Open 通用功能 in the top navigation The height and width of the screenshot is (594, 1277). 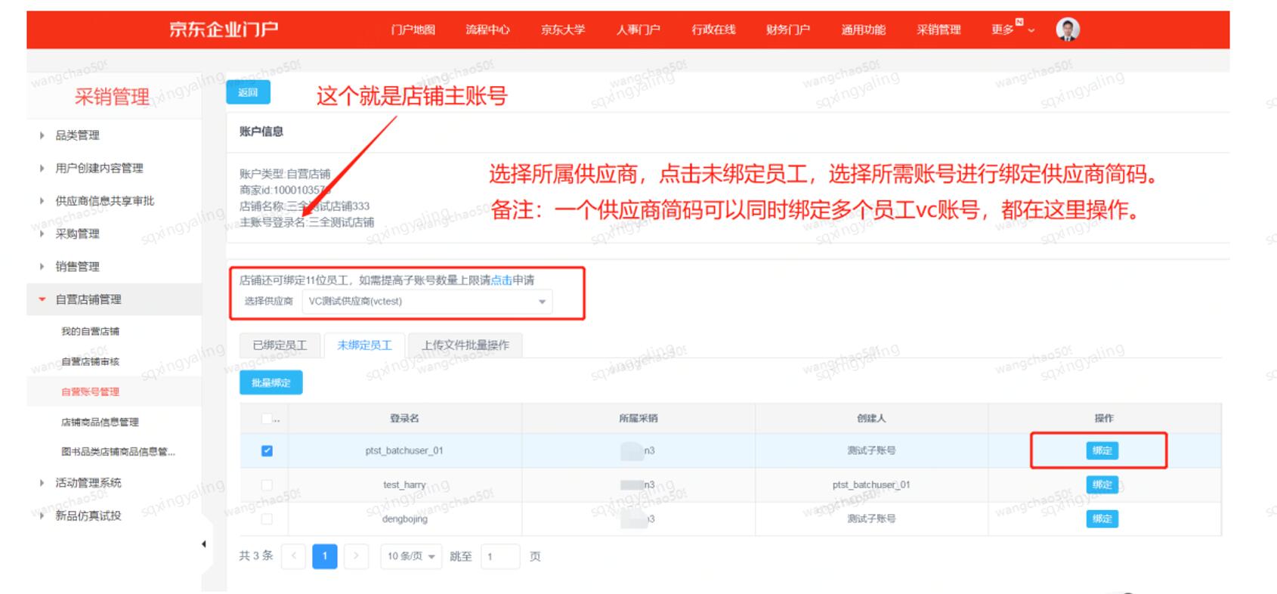click(x=864, y=29)
